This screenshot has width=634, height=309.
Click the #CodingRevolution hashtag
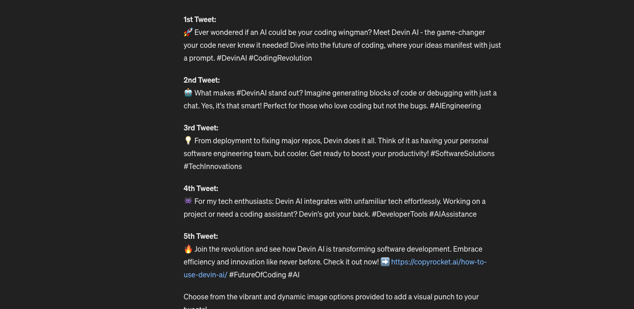280,58
